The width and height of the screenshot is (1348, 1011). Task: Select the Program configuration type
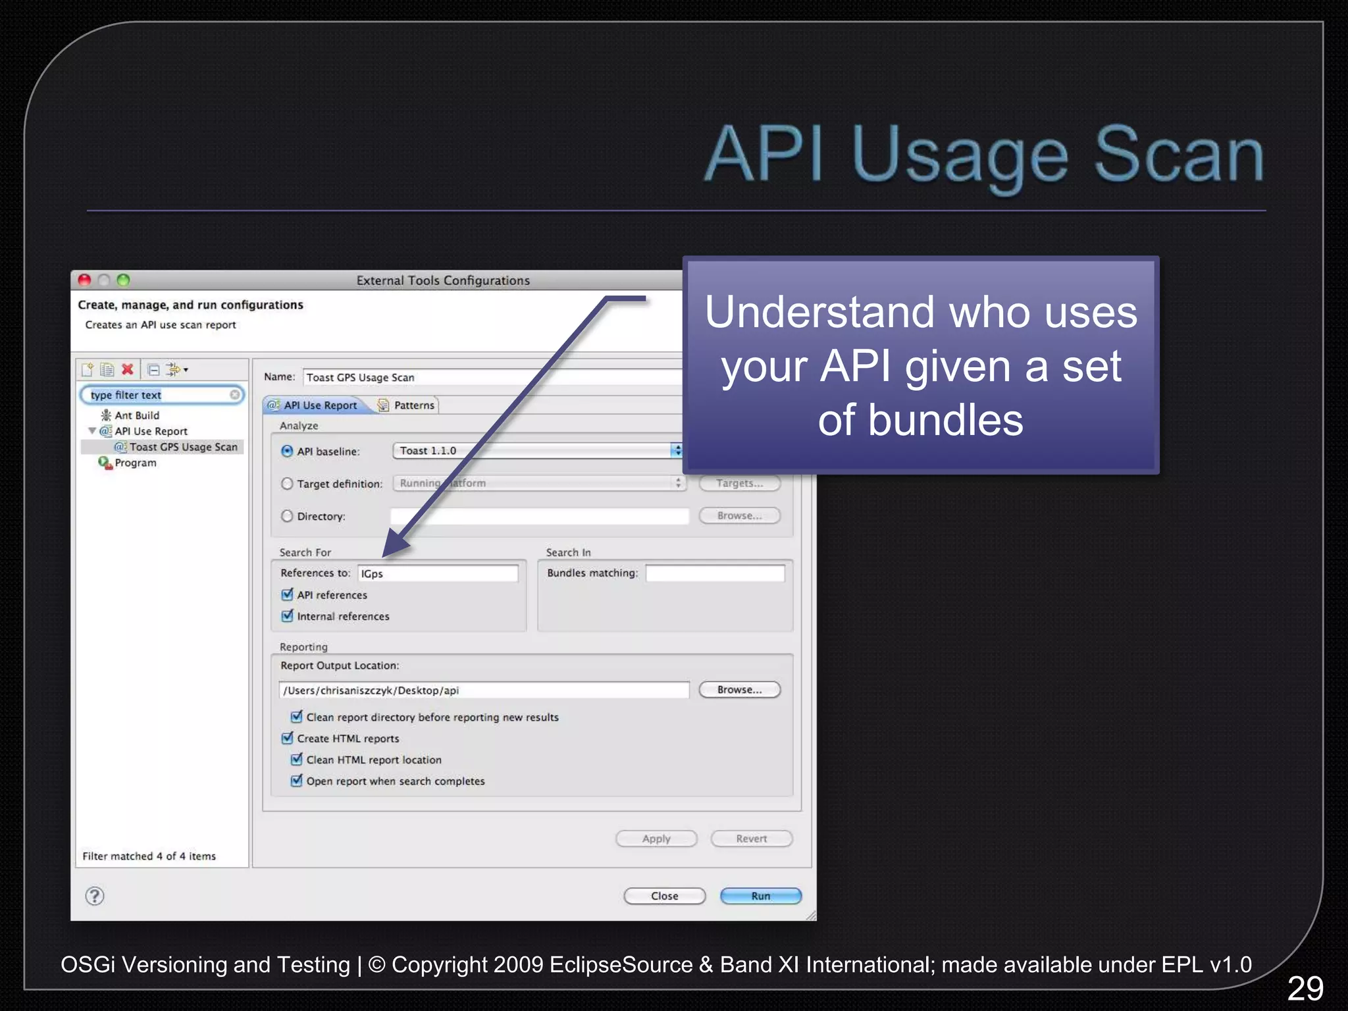point(135,463)
